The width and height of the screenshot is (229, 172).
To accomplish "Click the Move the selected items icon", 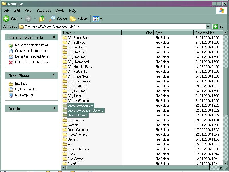I will [11, 45].
